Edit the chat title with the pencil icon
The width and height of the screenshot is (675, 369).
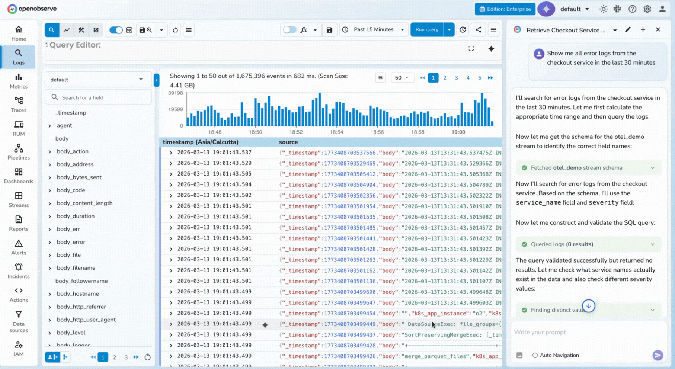[628, 30]
